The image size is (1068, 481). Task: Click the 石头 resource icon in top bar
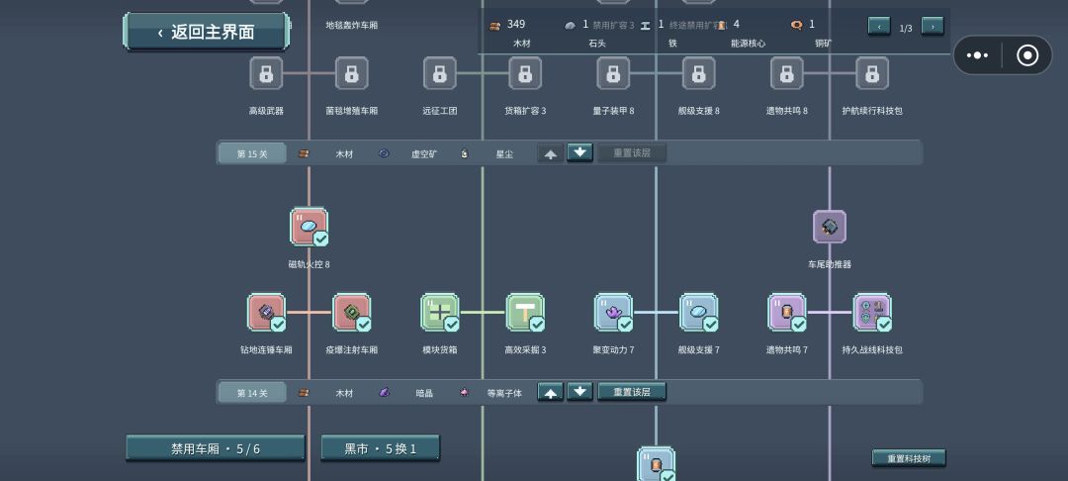[x=571, y=25]
